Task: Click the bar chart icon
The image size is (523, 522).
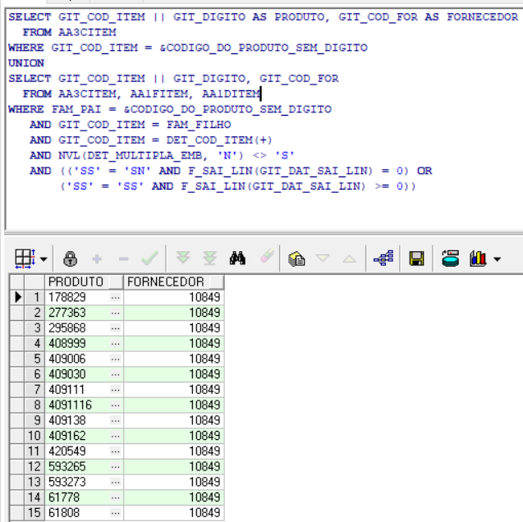Action: (x=478, y=259)
